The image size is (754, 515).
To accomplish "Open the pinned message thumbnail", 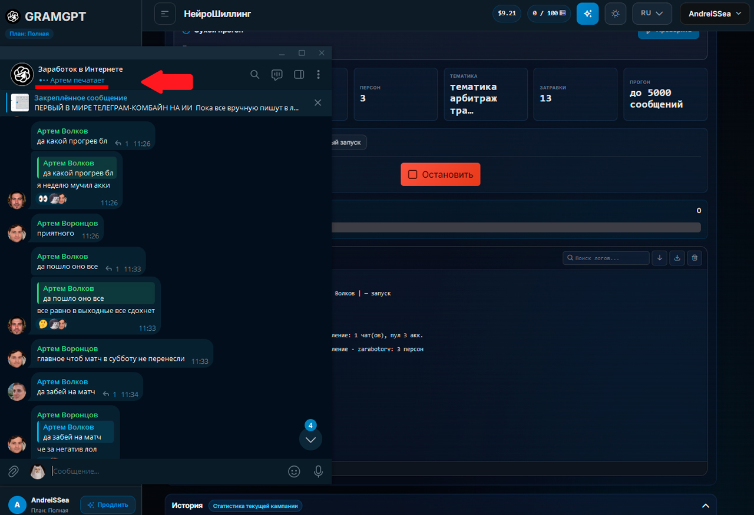I will pyautogui.click(x=20, y=103).
